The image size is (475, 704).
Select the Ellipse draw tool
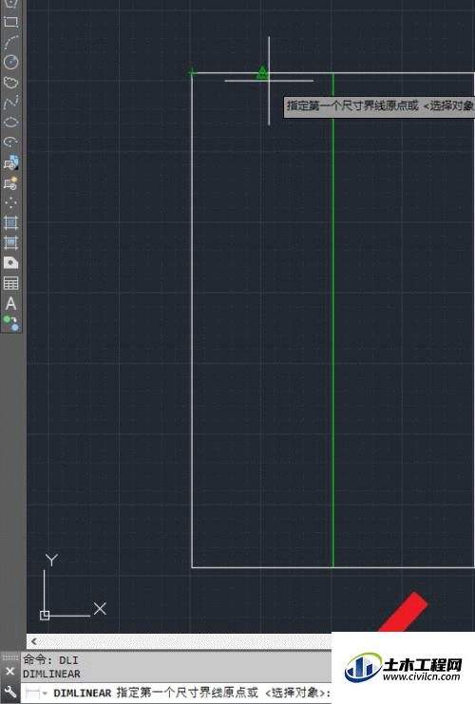[10, 123]
